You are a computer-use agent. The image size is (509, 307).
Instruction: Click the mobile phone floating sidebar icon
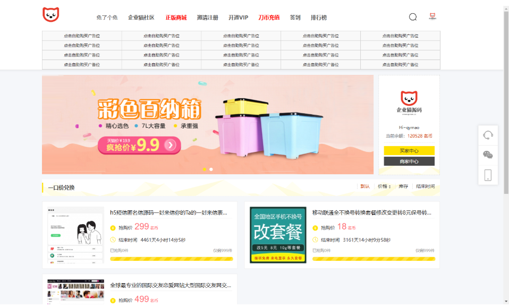coord(488,175)
